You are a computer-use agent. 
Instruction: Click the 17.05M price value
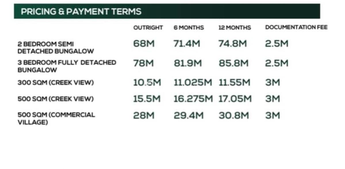(x=235, y=99)
